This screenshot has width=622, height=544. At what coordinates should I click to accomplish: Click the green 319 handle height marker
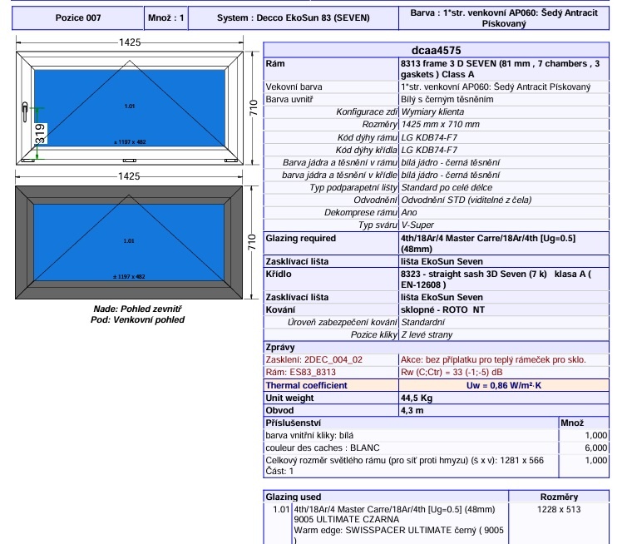tap(40, 132)
